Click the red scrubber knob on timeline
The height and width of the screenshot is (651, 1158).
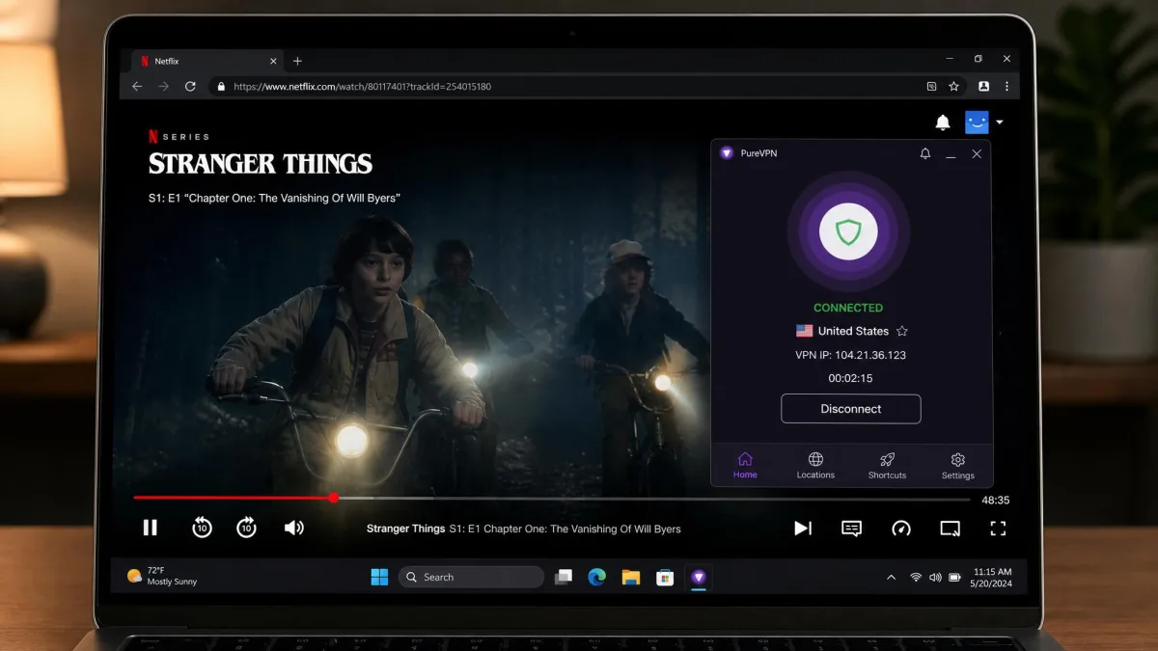(x=333, y=498)
